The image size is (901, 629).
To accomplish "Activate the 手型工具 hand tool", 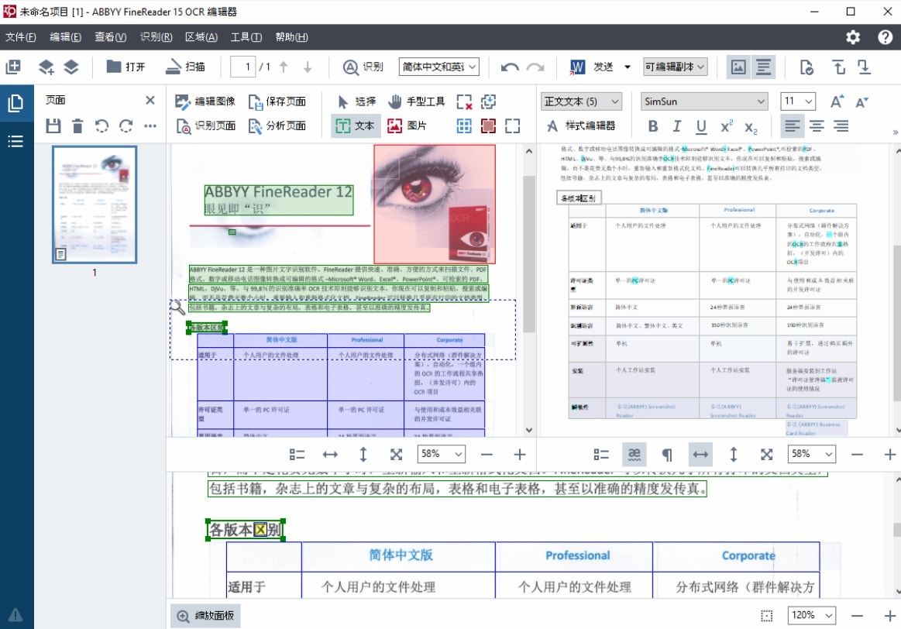I will (417, 101).
